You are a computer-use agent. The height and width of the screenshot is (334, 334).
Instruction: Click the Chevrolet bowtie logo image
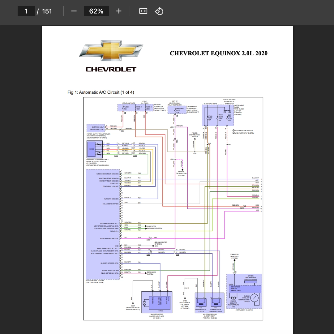click(x=111, y=51)
